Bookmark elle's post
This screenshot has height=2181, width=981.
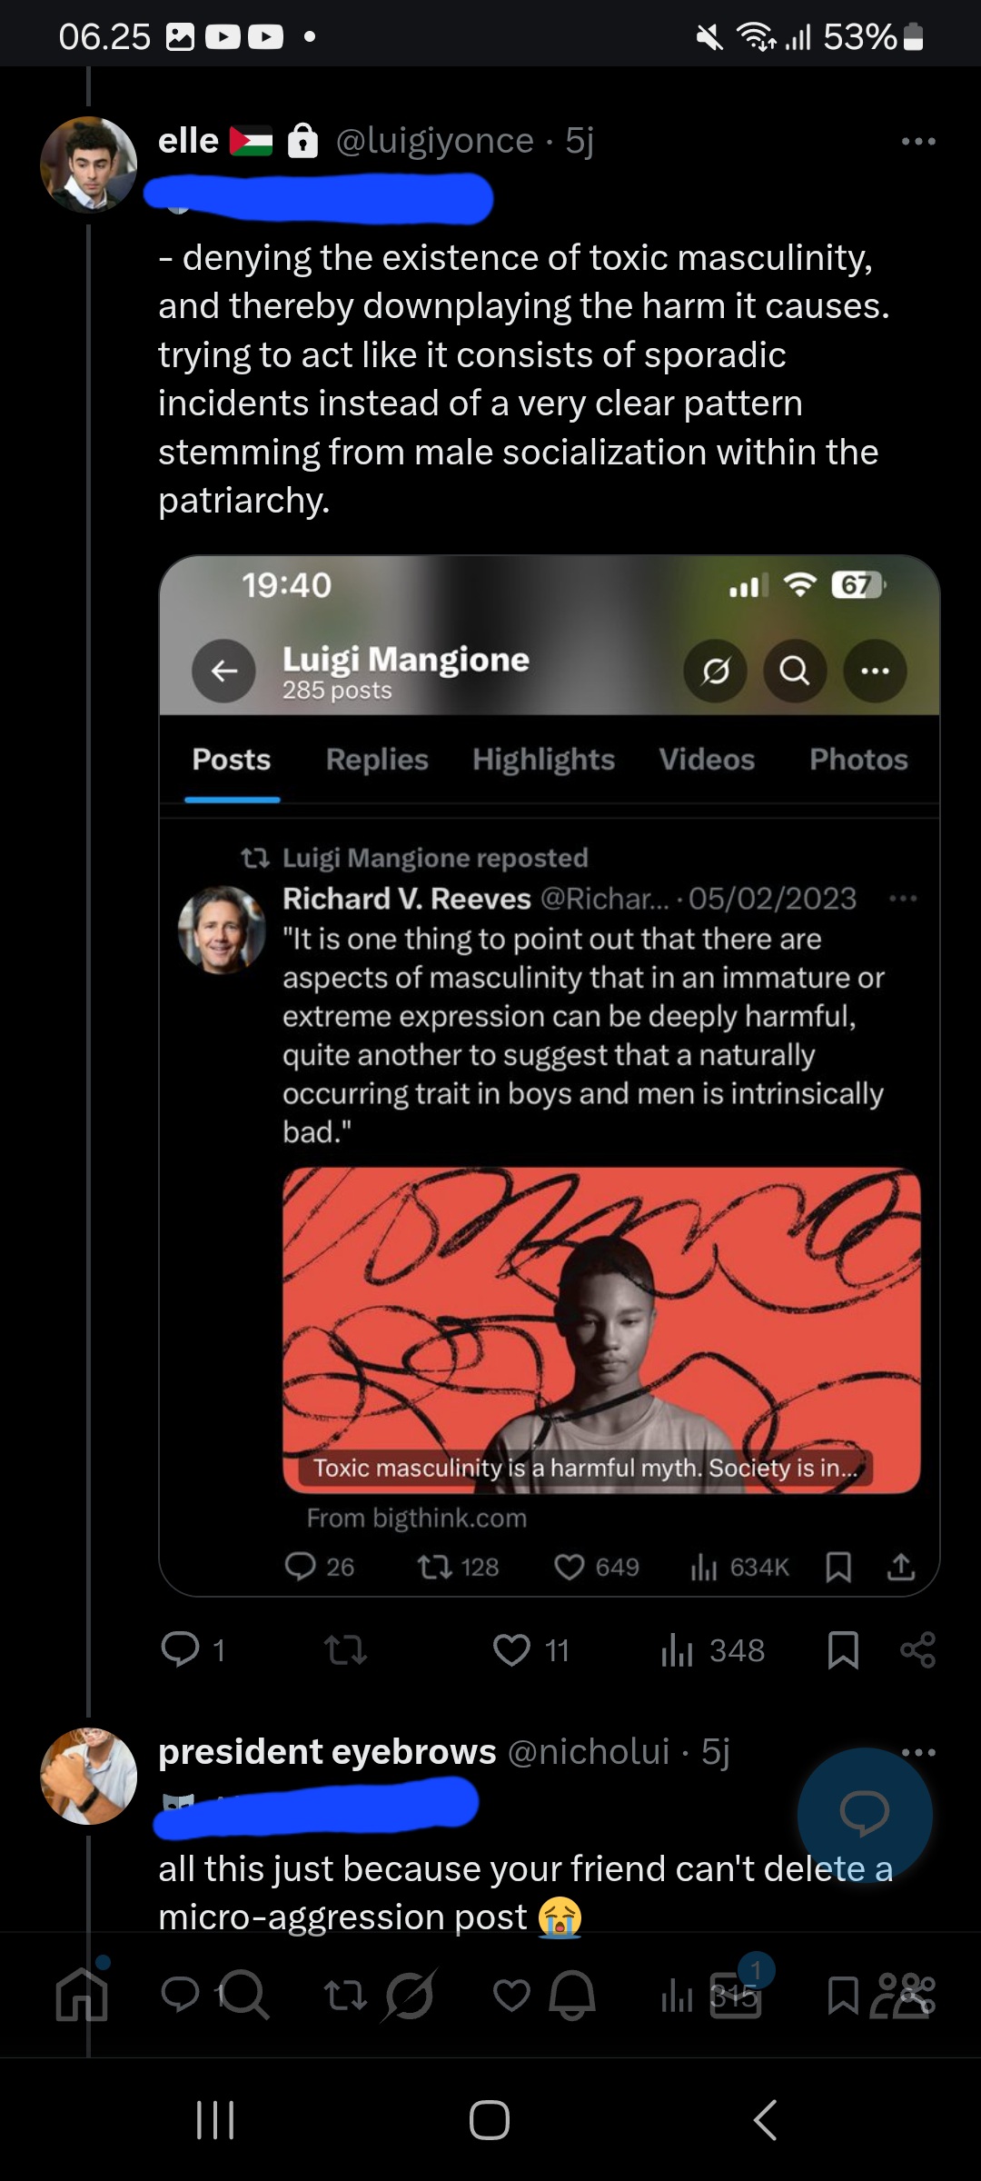pyautogui.click(x=843, y=1649)
